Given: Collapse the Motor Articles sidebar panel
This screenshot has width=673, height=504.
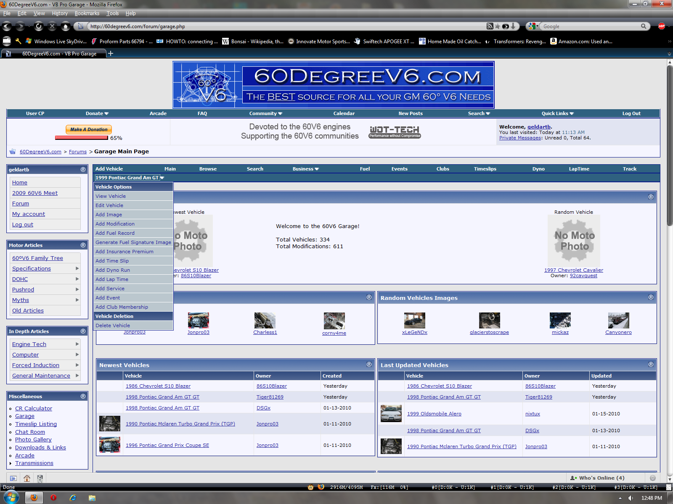Looking at the screenshot, I should click(83, 245).
